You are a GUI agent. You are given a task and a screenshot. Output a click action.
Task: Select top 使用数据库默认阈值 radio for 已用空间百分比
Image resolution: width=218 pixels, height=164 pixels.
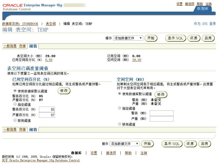pos(15,91)
